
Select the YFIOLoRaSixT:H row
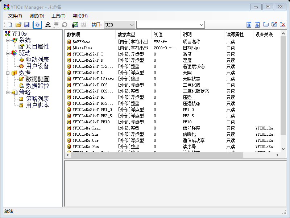pos(173,60)
